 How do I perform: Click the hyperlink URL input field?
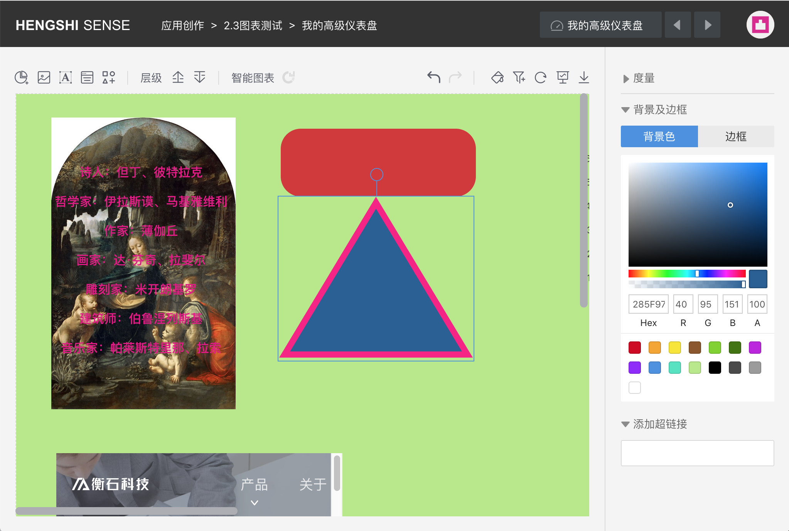(x=697, y=453)
